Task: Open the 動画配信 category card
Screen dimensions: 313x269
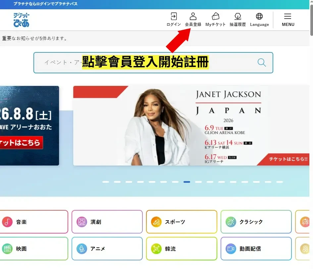Action: pyautogui.click(x=256, y=249)
